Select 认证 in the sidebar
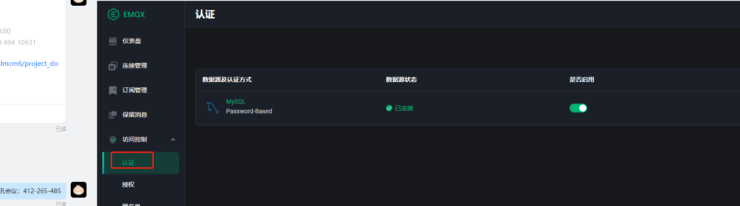This screenshot has height=206, width=740. 128,163
